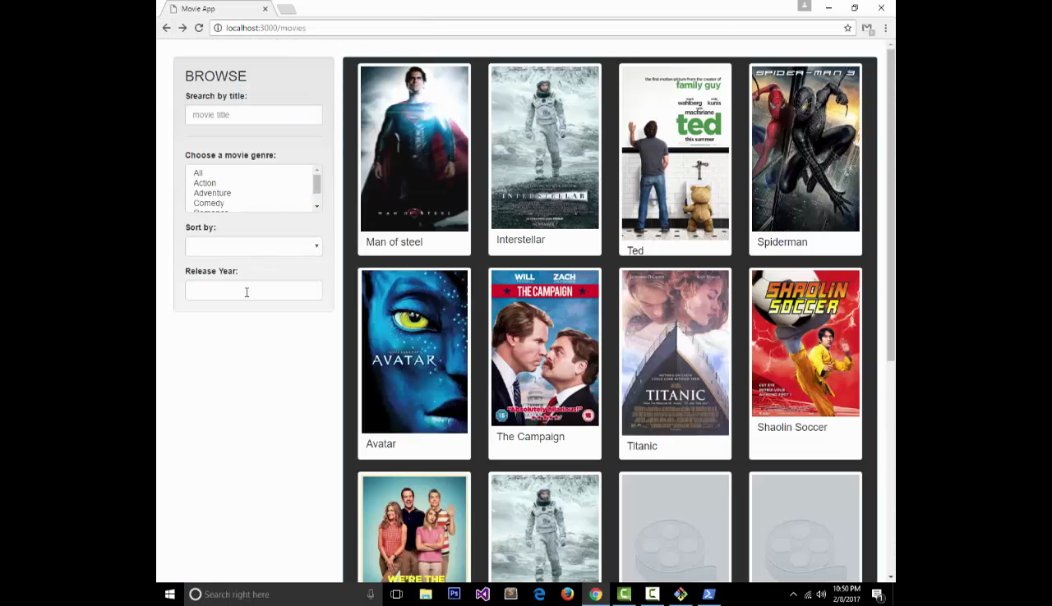Open the Spiderman movie poster
The width and height of the screenshot is (1052, 606).
(805, 148)
